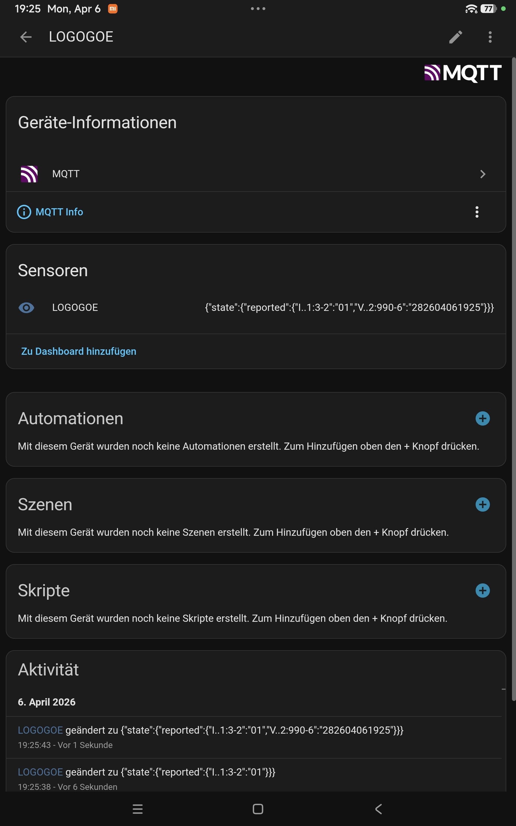516x826 pixels.
Task: Open three-dot menu beside MQTT Info
Action: click(477, 212)
